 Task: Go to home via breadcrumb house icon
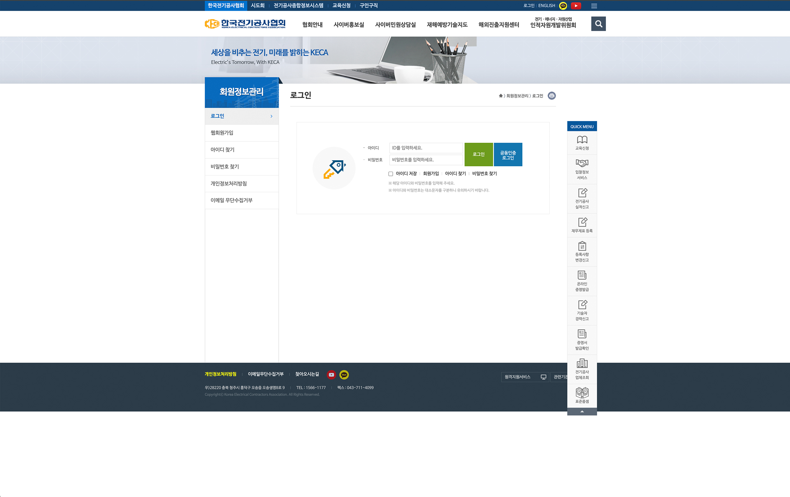tap(501, 96)
